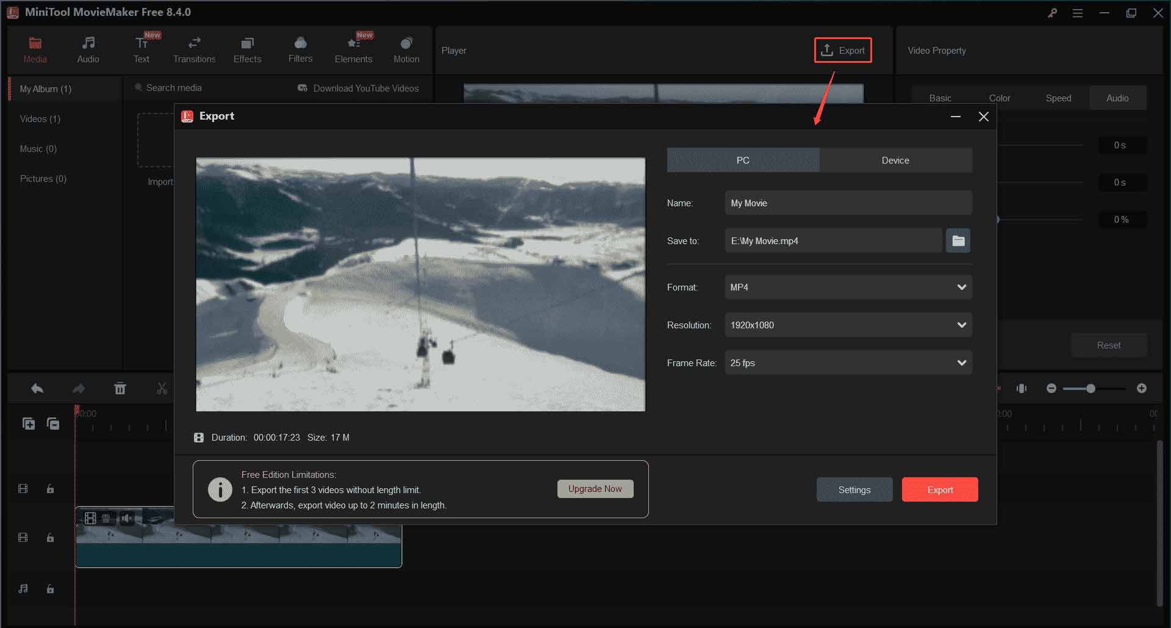The image size is (1171, 628).
Task: Toggle the speaker icon on the timeline clip
Action: click(x=127, y=519)
